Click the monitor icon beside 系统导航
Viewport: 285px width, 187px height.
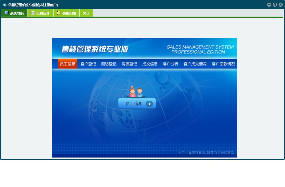[7, 13]
